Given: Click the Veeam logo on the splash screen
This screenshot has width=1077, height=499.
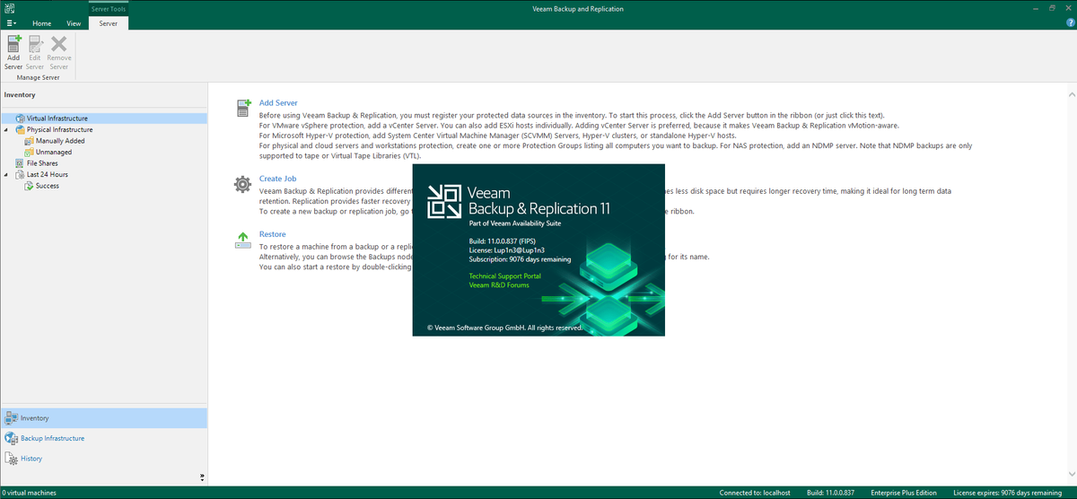Looking at the screenshot, I should pos(443,201).
